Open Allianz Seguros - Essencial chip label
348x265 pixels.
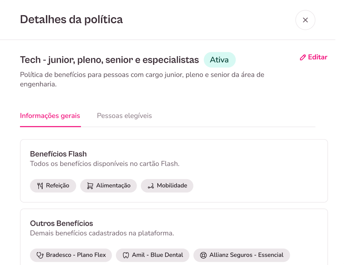[246, 255]
